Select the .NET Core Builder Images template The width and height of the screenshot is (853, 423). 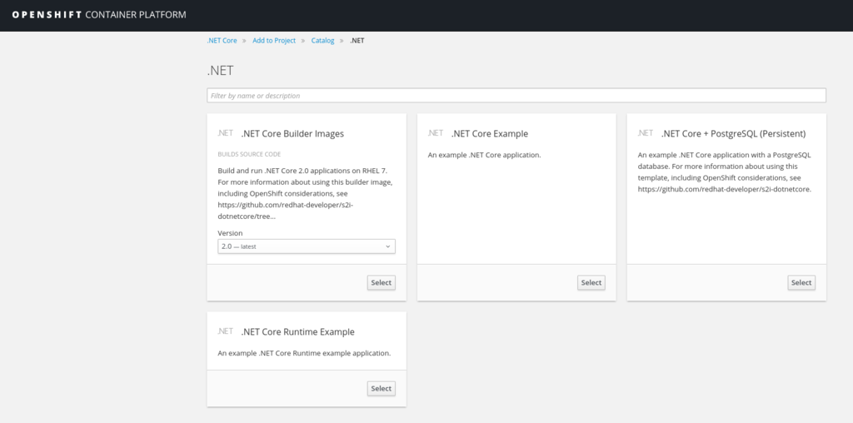coord(381,282)
